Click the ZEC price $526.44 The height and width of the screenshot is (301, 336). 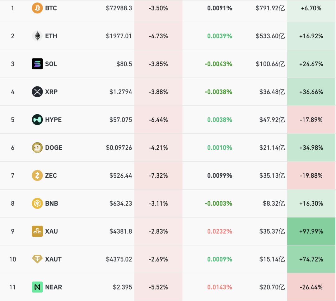121,176
